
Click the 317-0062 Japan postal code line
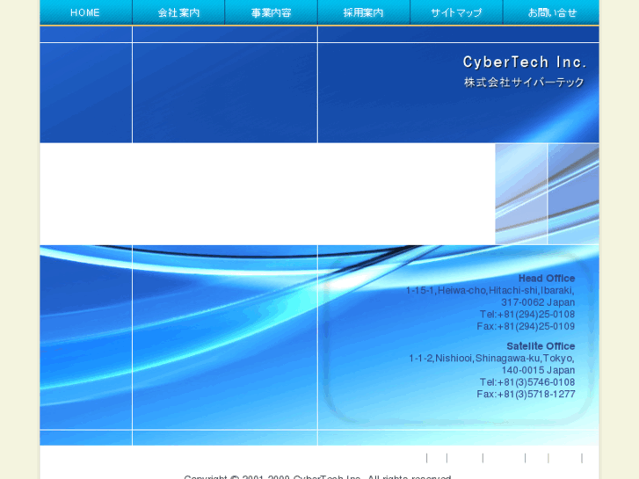[538, 302]
